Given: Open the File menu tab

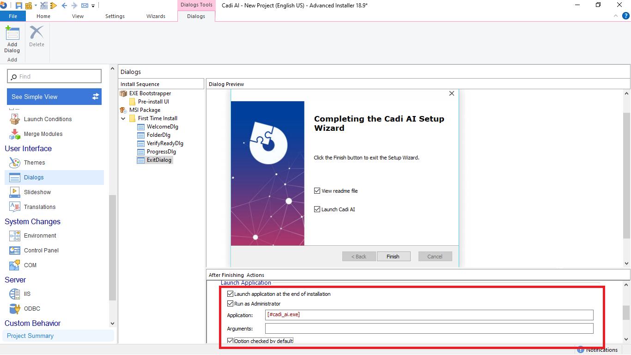Looking at the screenshot, I should point(13,16).
